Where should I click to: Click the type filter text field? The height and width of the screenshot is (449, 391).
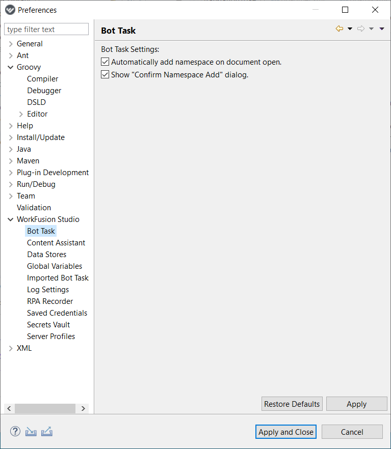46,29
